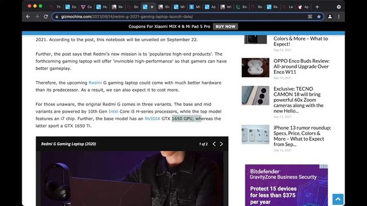The width and height of the screenshot is (367, 206).
Task: Open OPPO Enco Buds Review article
Action: [302, 66]
